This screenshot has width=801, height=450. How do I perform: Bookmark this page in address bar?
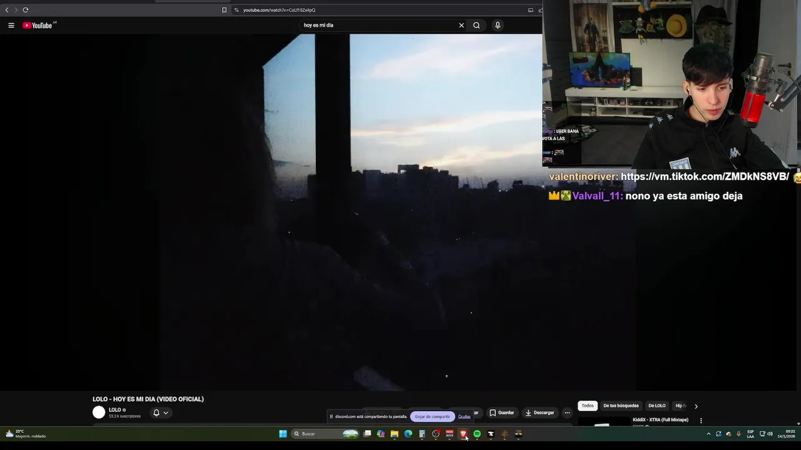point(224,10)
